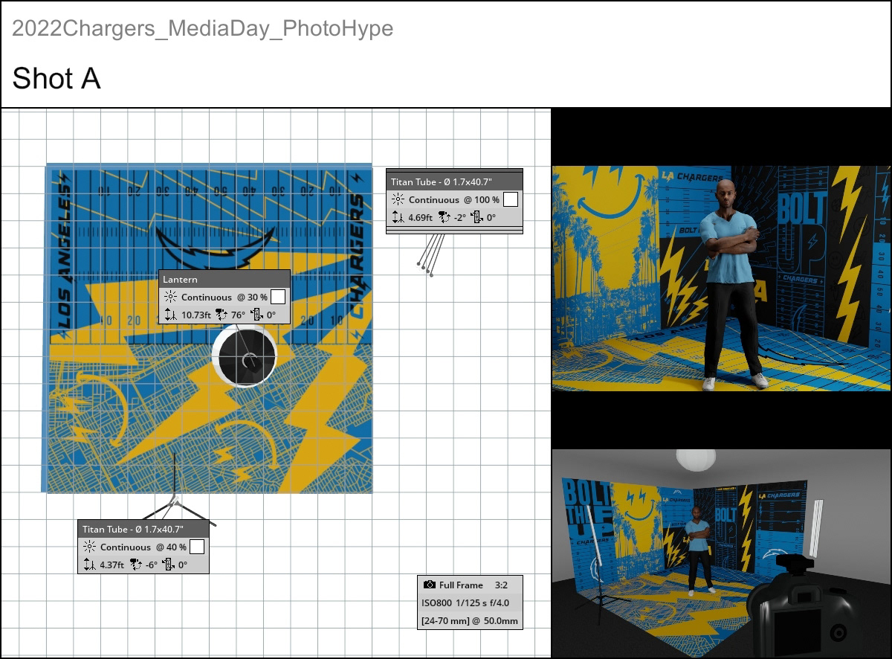The image size is (892, 659).
Task: Click the Shot A heading
Action: point(56,78)
